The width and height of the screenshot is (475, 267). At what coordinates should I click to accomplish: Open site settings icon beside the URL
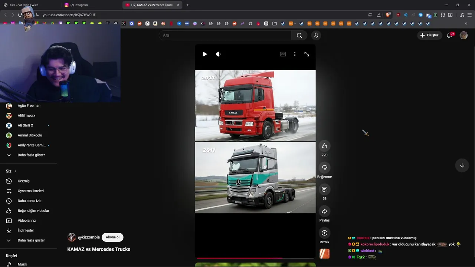37,15
